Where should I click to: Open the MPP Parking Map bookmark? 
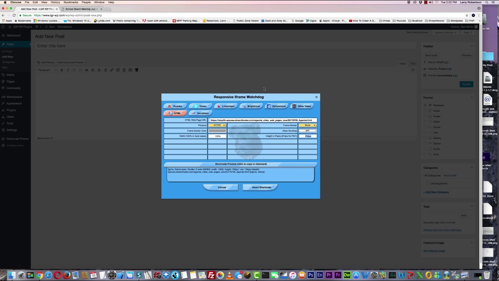tap(186, 21)
